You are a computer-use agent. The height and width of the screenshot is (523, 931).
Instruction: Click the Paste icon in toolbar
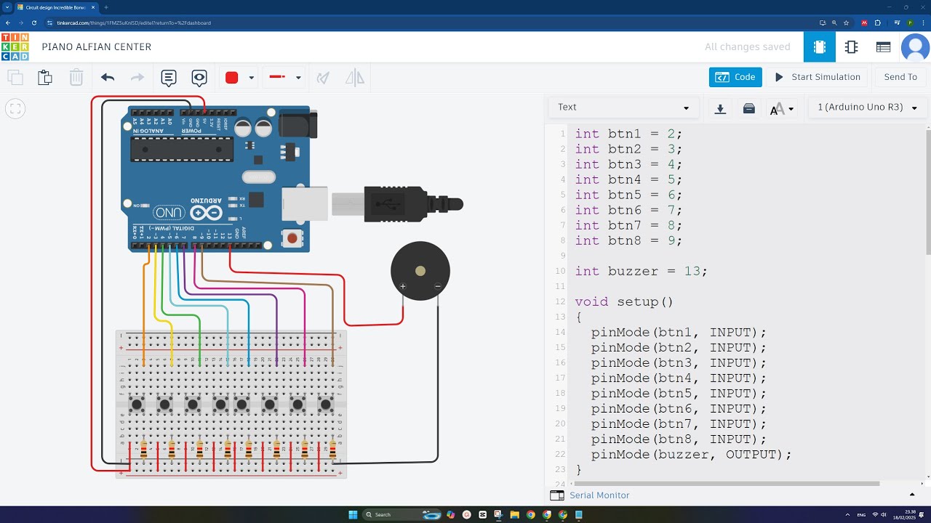45,77
